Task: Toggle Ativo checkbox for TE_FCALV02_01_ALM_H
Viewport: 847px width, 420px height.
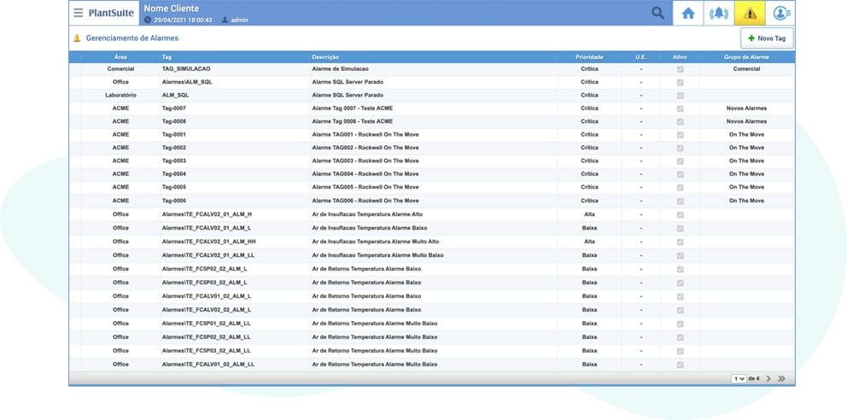Action: [680, 215]
